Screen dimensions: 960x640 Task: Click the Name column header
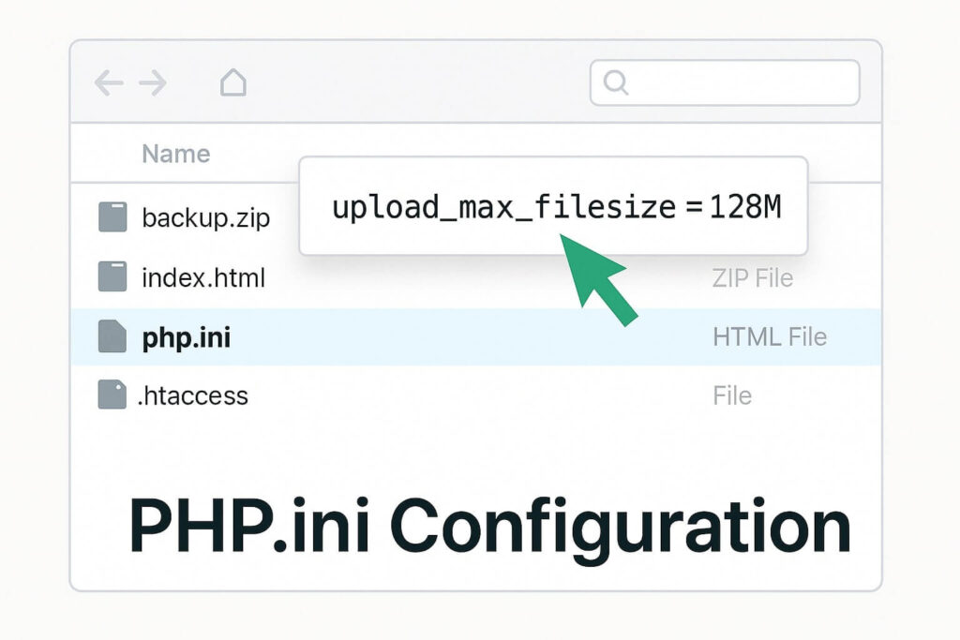174,153
